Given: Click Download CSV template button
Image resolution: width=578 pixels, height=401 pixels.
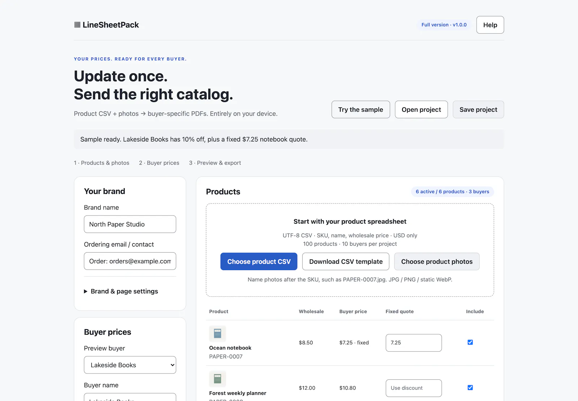Looking at the screenshot, I should pyautogui.click(x=346, y=262).
